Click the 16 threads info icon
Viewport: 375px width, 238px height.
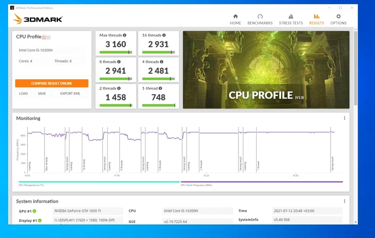(x=164, y=35)
